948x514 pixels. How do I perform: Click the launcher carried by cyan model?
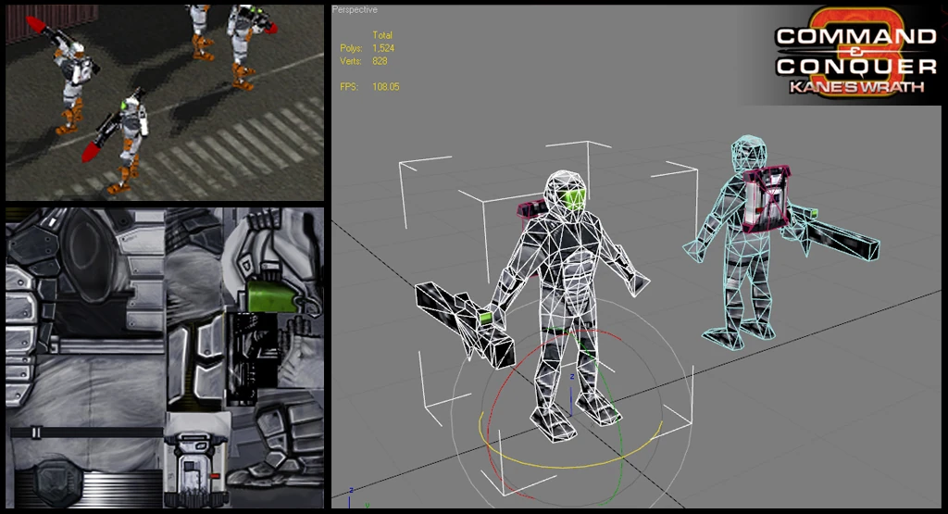click(834, 232)
